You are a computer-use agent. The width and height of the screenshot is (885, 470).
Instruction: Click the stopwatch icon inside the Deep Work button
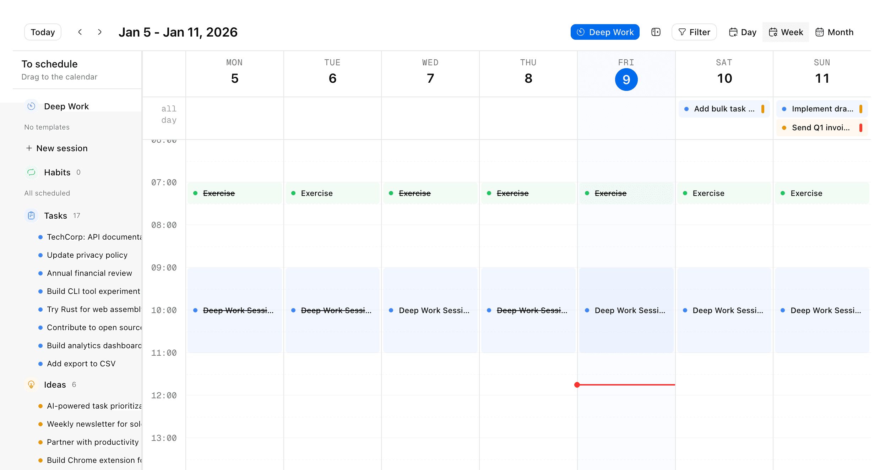[x=580, y=32]
